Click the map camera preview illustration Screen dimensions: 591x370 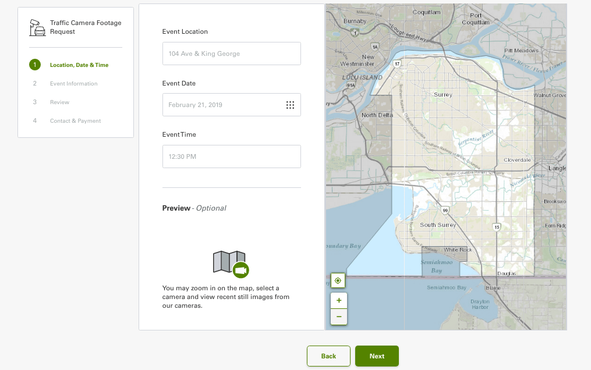[x=231, y=263]
